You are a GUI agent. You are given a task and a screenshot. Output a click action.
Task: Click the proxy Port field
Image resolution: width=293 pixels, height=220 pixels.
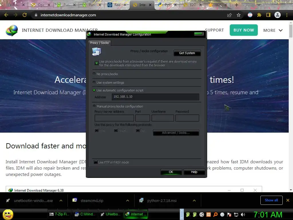point(142,118)
